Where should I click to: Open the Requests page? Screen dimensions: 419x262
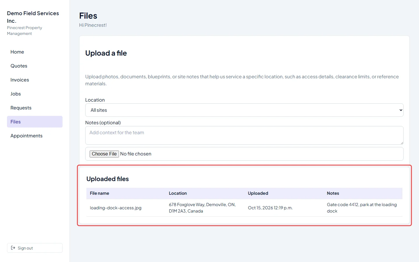tap(35, 108)
